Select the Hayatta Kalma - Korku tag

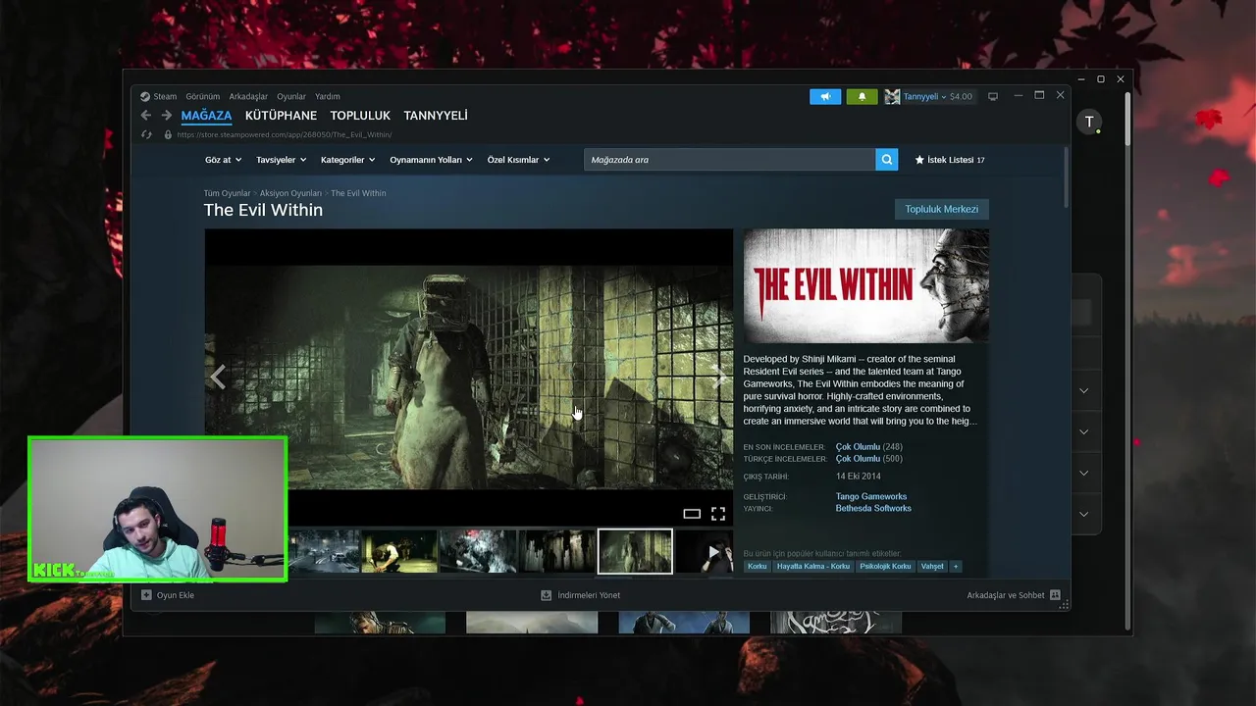coord(813,566)
